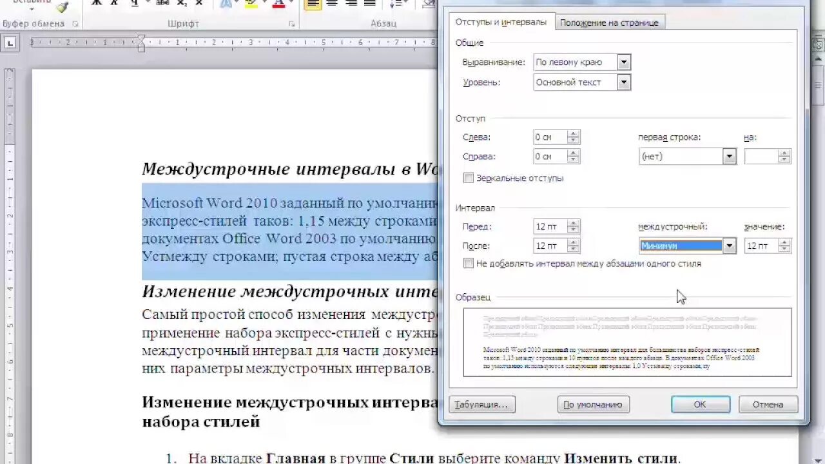
Task: Align text to the left
Action: (313, 3)
